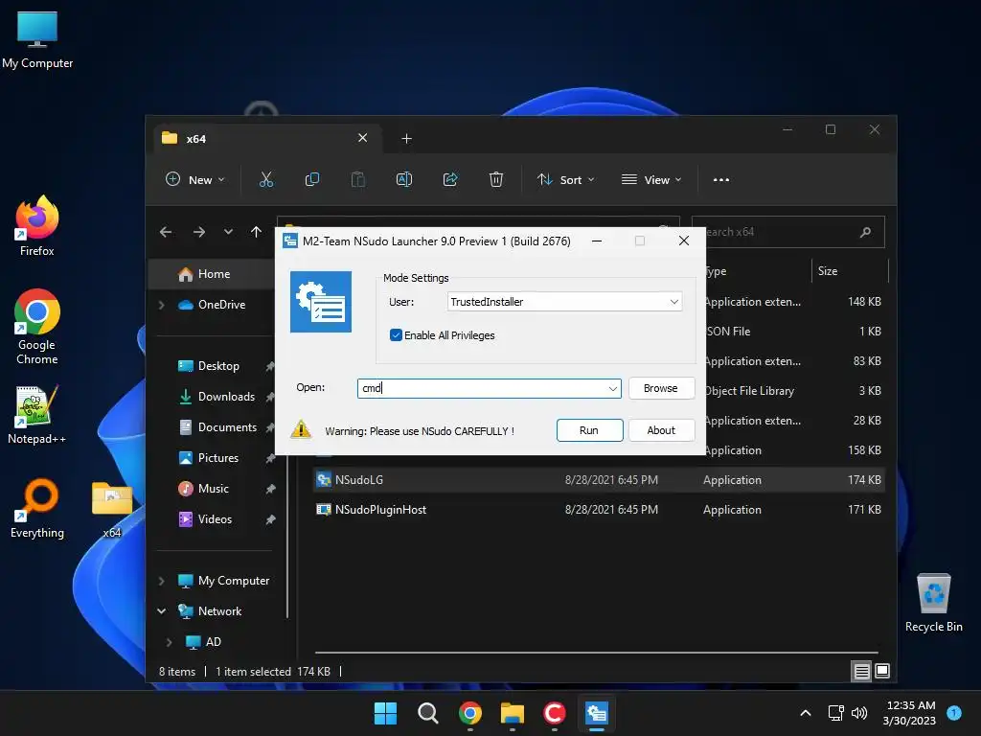Add a new Explorer tab
This screenshot has height=736, width=981.
coord(406,138)
